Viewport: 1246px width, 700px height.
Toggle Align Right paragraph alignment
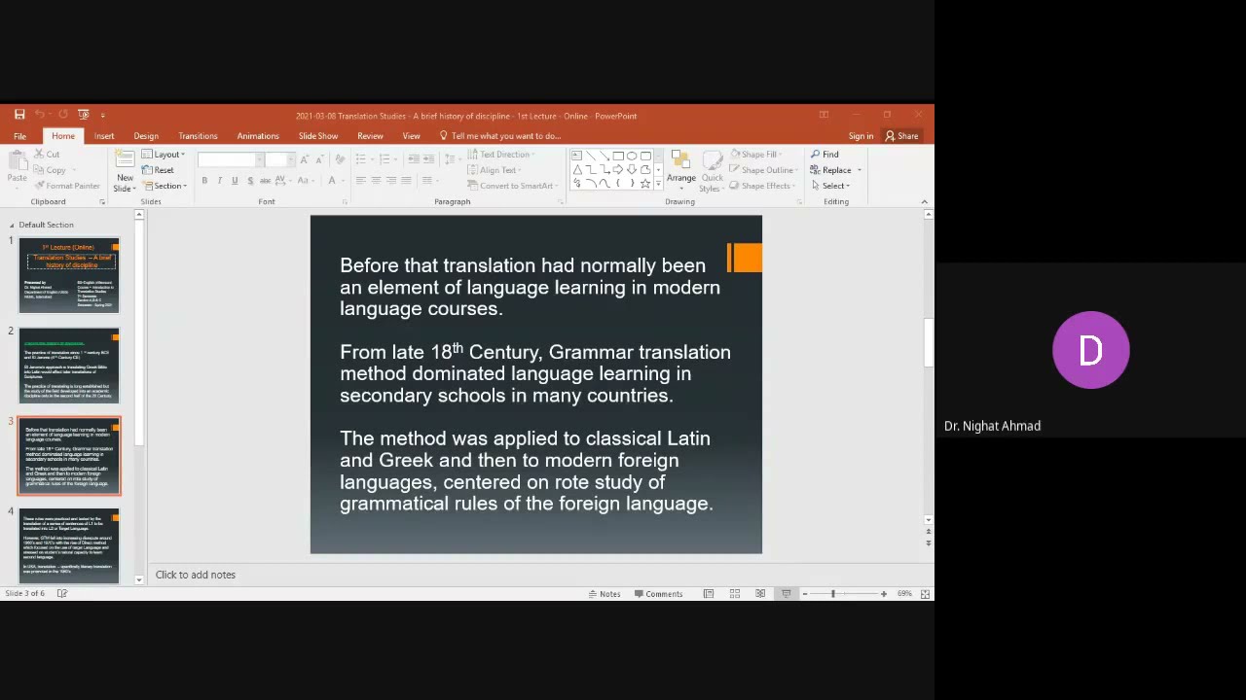pos(391,181)
